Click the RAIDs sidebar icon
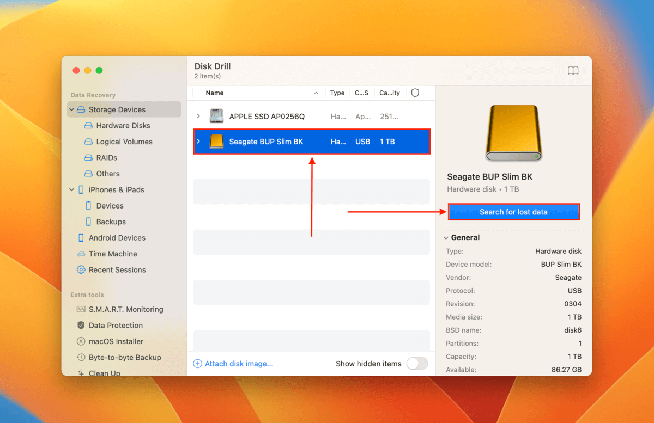 [x=89, y=158]
